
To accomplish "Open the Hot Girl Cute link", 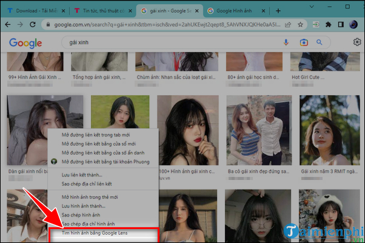I will pos(308,77).
